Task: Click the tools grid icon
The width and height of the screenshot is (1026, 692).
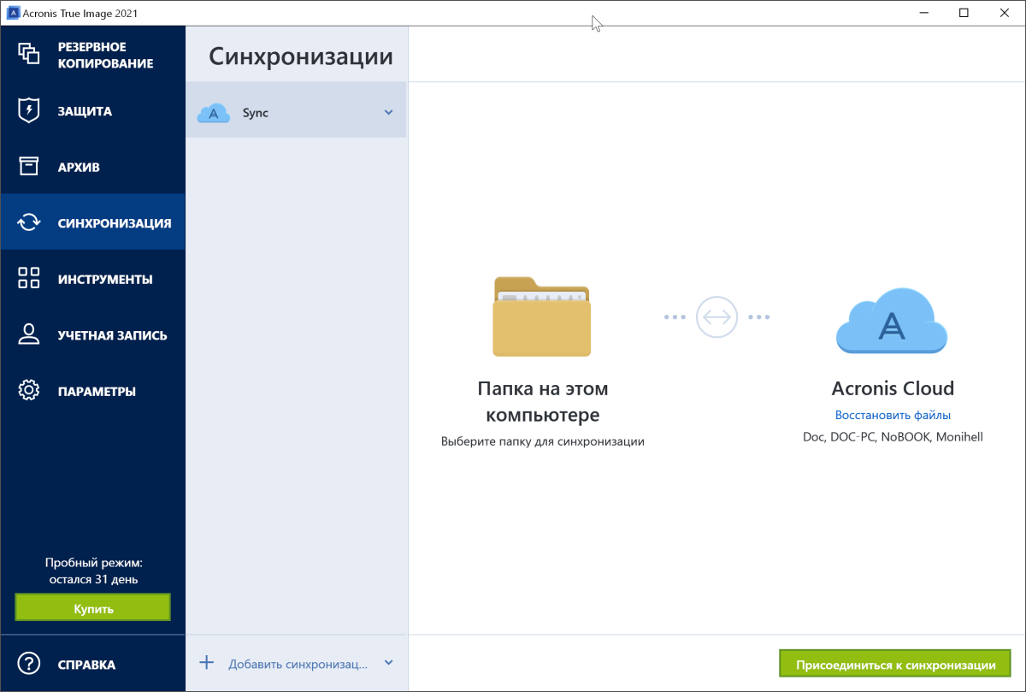Action: [29, 278]
